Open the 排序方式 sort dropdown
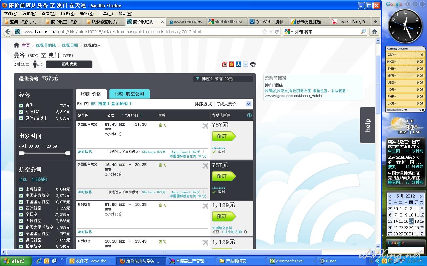Screen dimensions: 427x266 point(233,104)
